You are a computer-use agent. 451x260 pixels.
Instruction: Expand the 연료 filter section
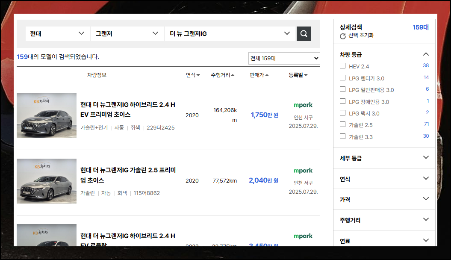click(426, 240)
